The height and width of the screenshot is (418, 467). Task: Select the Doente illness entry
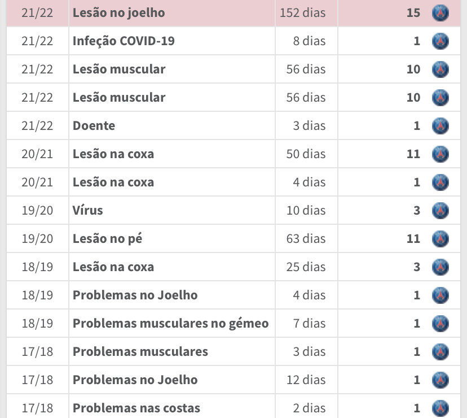click(94, 125)
